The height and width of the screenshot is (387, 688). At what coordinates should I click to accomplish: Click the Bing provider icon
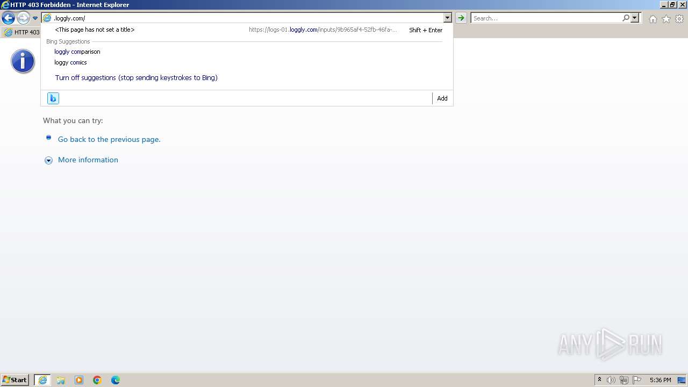click(x=53, y=98)
